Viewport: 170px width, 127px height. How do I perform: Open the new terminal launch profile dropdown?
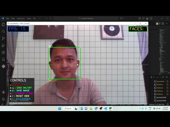[x=154, y=77]
